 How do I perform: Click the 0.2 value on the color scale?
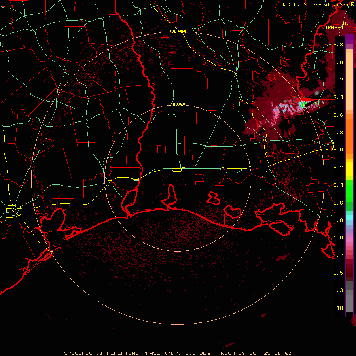click(x=338, y=256)
